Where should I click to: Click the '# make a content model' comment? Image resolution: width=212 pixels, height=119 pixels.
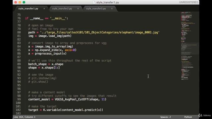tap(46, 92)
